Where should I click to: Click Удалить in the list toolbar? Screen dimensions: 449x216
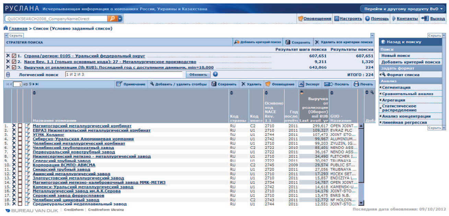[x=251, y=84]
